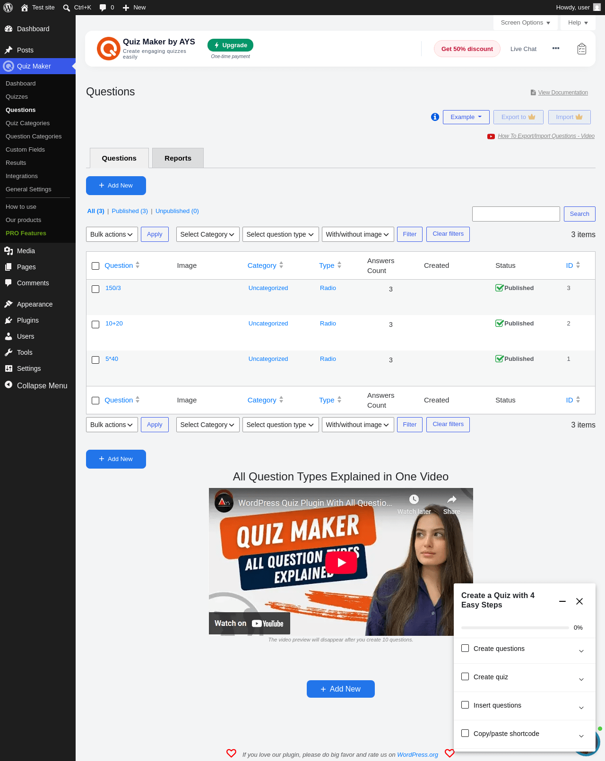Go to the main WordPress Dashboard
The height and width of the screenshot is (761, 605).
(38, 29)
